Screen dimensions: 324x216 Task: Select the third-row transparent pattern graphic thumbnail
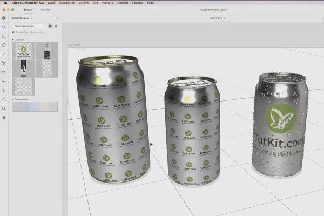coord(23,86)
